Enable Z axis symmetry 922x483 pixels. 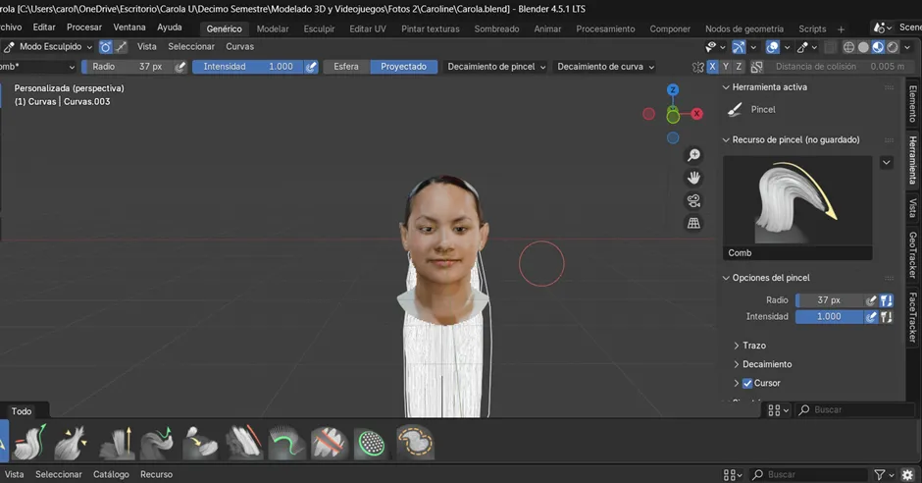[739, 66]
